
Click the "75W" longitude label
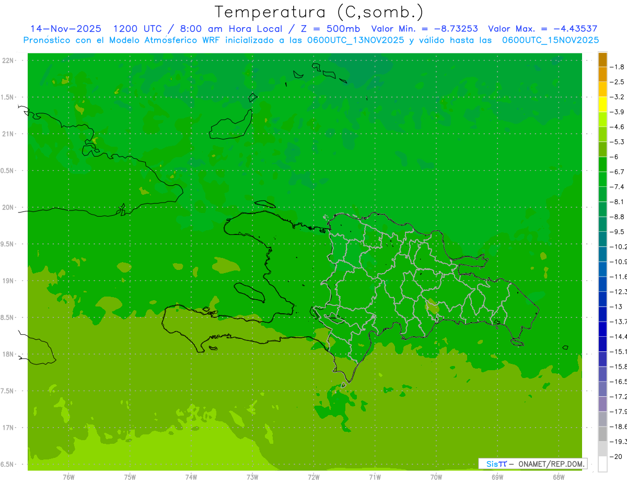(130, 477)
